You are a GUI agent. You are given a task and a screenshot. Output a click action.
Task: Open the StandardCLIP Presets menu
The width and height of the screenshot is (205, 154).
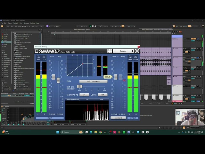click(123, 51)
